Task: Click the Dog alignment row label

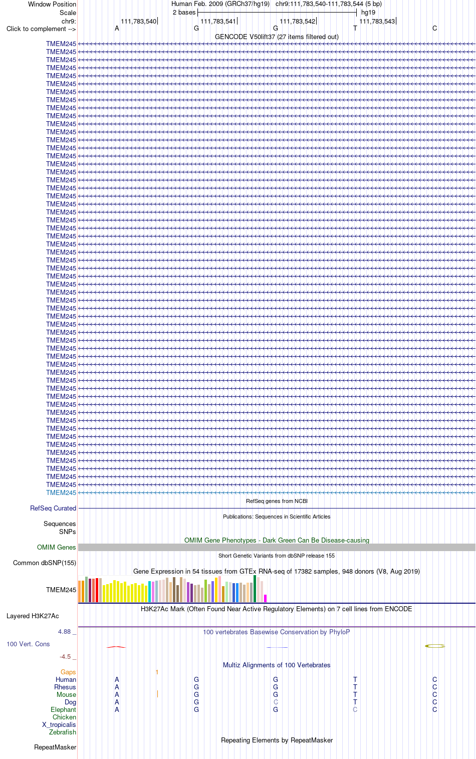Action: 71,702
